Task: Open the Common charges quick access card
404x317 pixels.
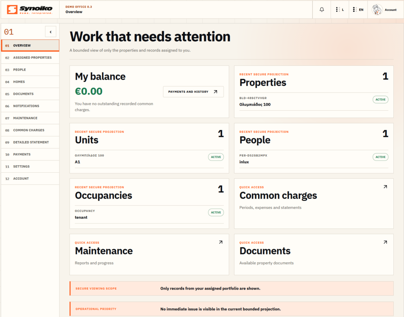Action: [x=314, y=203]
